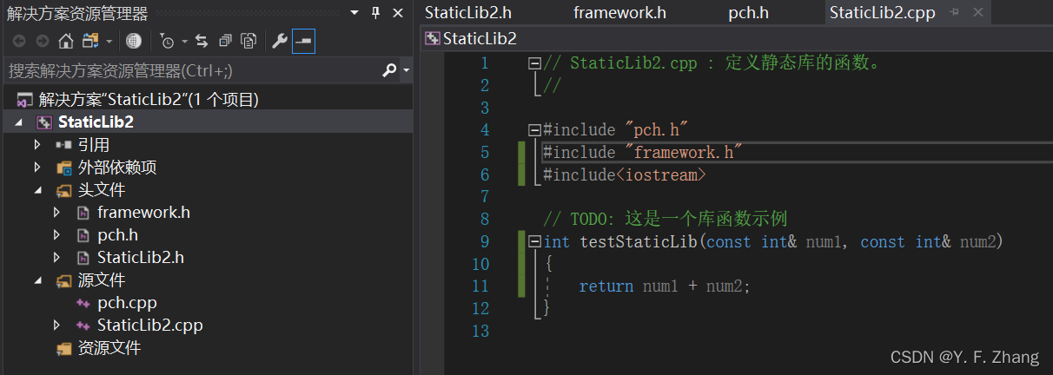Collapse the 源文件 folder
The height and width of the screenshot is (375, 1053).
(x=37, y=280)
